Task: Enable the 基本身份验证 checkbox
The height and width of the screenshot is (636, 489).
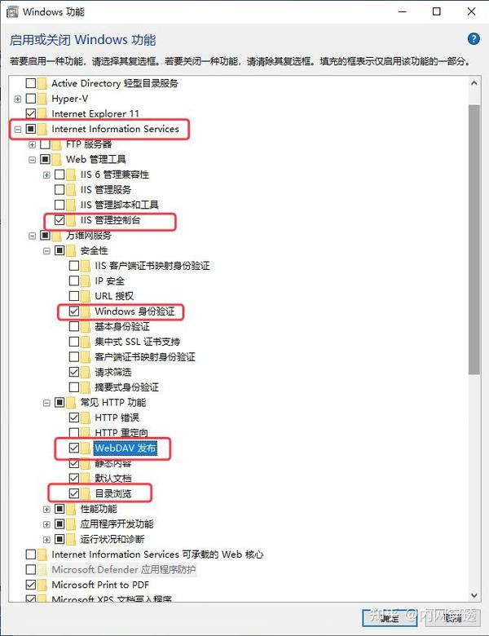Action: coord(74,326)
